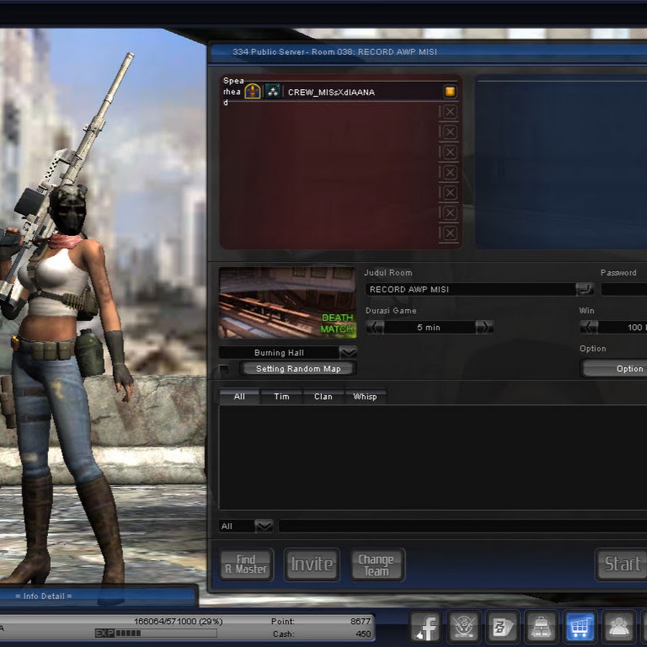Click the Find R. Master button
Screen dimensions: 647x647
[247, 564]
